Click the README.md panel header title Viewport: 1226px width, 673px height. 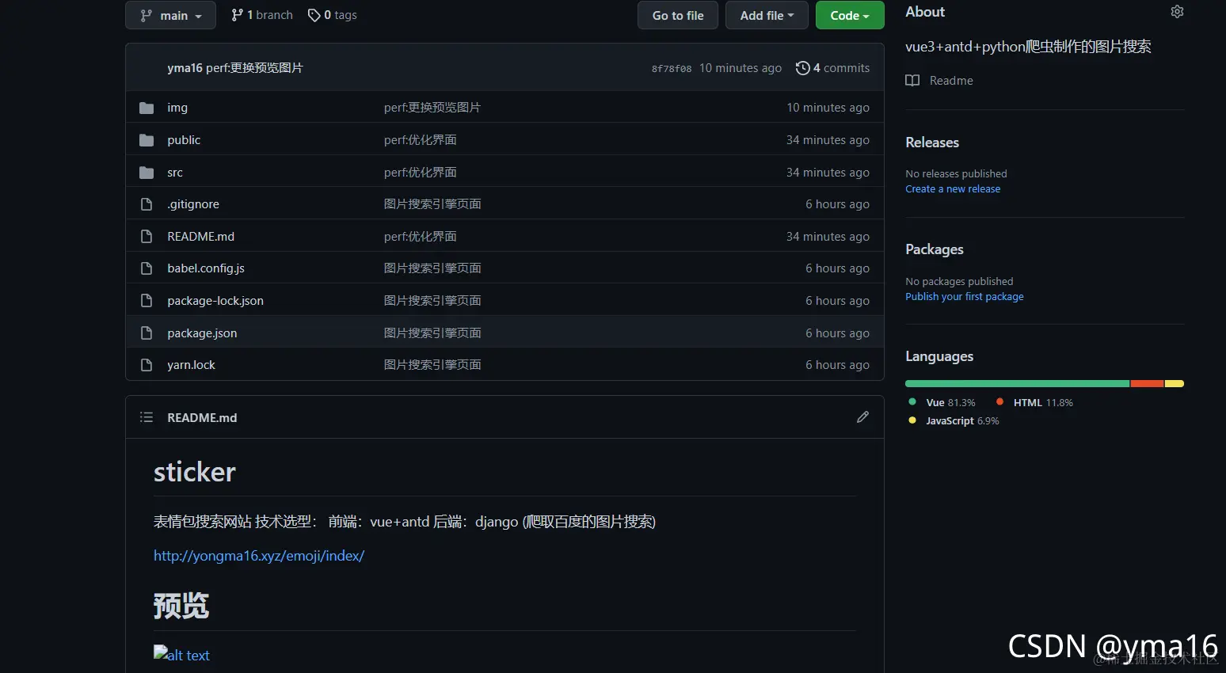point(202,418)
